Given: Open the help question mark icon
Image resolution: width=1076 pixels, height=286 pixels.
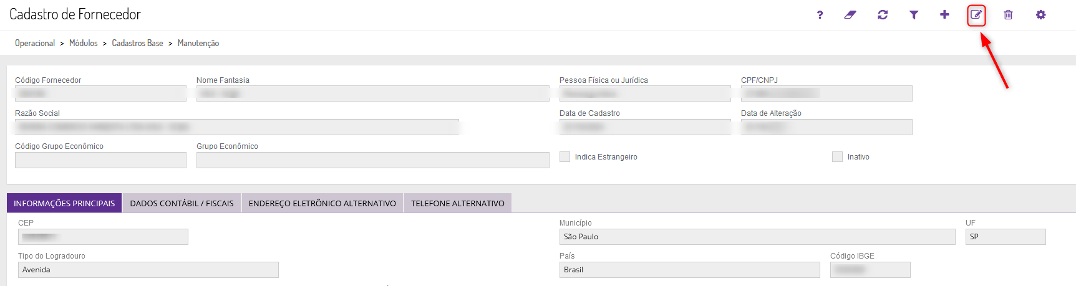Looking at the screenshot, I should (820, 15).
